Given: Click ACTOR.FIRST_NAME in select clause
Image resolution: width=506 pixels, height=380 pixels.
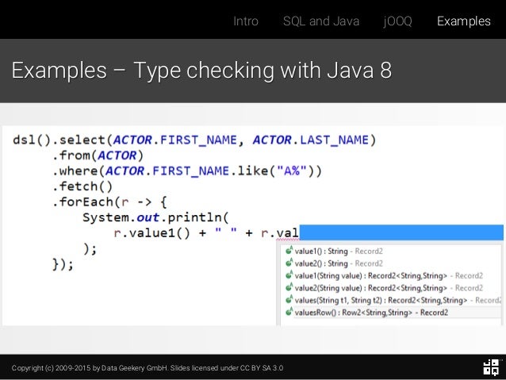Looking at the screenshot, I should tap(175, 140).
